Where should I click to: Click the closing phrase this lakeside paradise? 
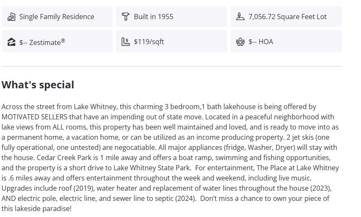click(x=36, y=209)
